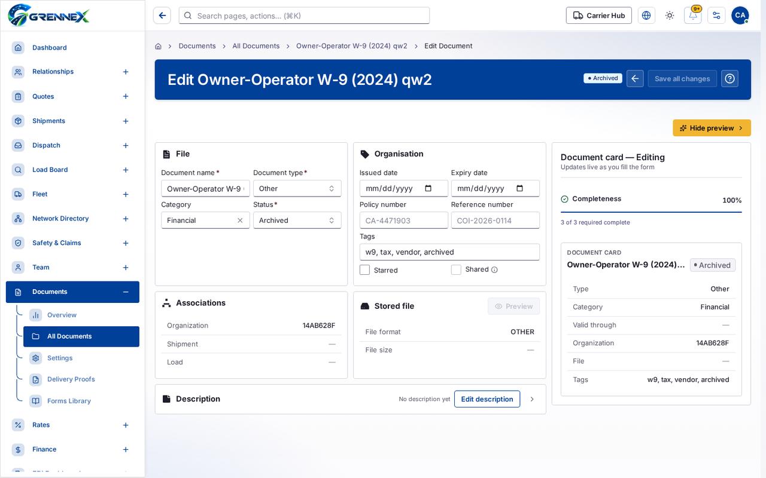Open the Document type dropdown

coord(297,188)
